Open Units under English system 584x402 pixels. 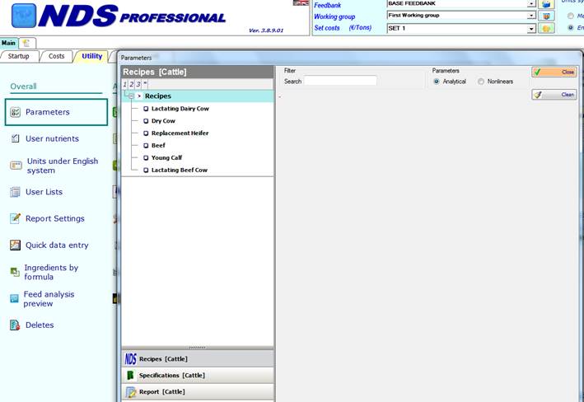(63, 166)
